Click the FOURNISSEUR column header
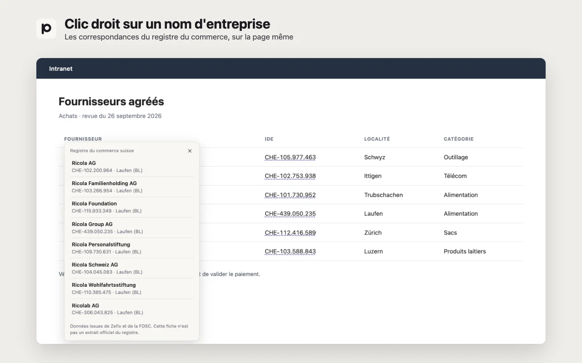 point(83,139)
